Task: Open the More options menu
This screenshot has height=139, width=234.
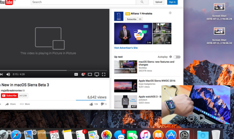Action: pos(25,104)
